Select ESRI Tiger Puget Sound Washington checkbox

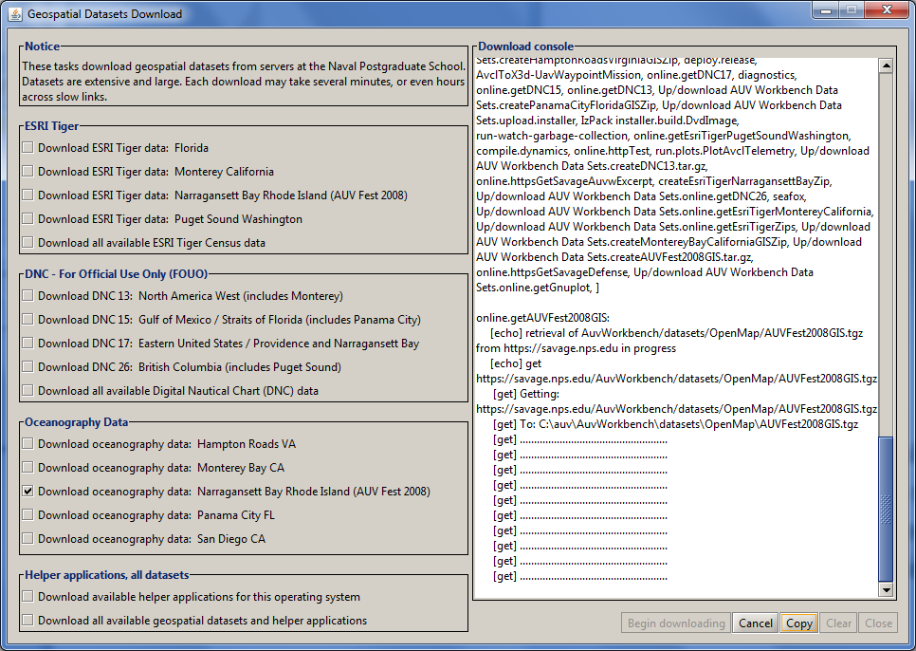pos(28,219)
